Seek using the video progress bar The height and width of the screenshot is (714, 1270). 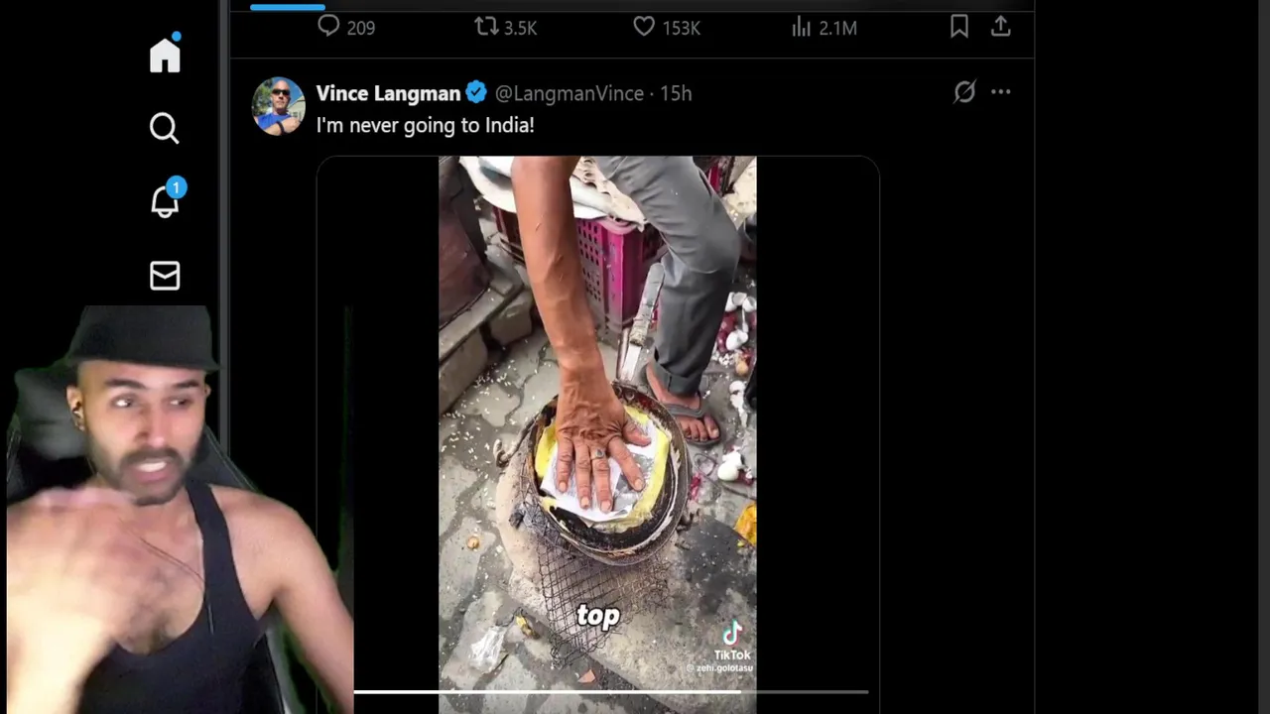[611, 691]
